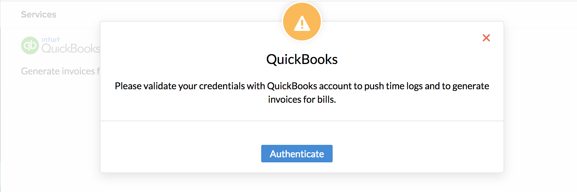The image size is (577, 192).
Task: Click the white exclamation triangle in the alert
Action: [302, 24]
